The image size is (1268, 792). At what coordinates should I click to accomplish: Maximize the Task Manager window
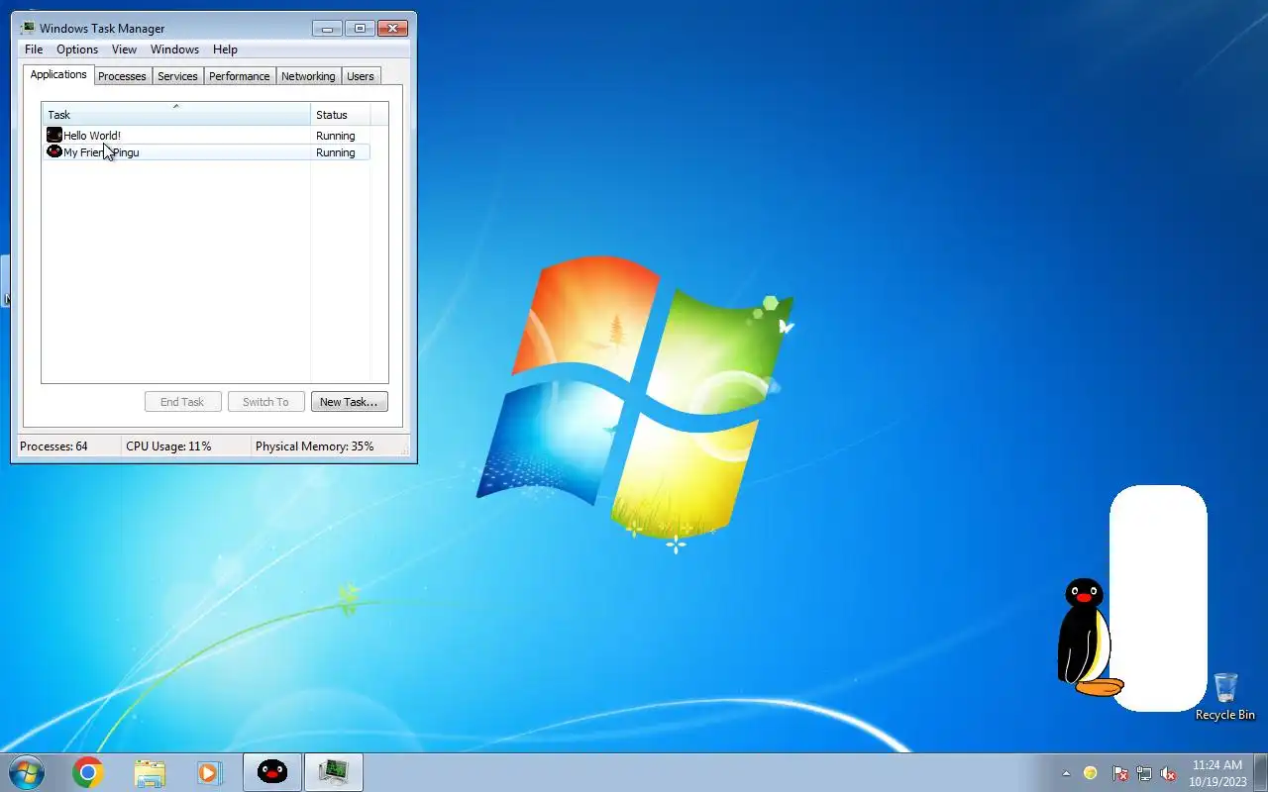pos(360,28)
